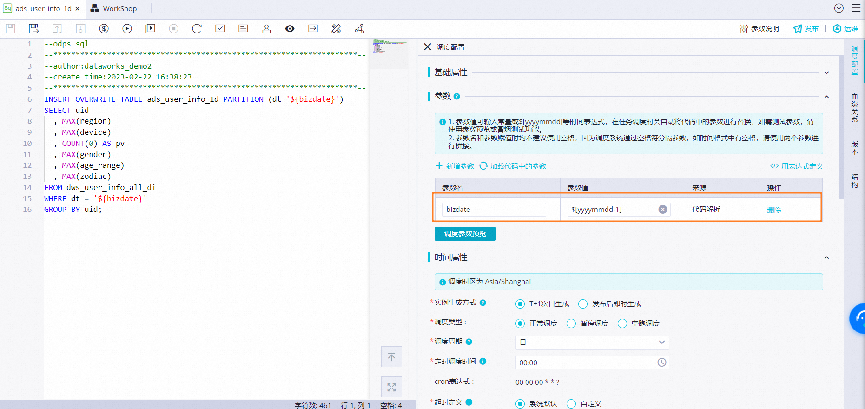Click the fullscreen expand editor button
865x409 pixels.
(391, 387)
